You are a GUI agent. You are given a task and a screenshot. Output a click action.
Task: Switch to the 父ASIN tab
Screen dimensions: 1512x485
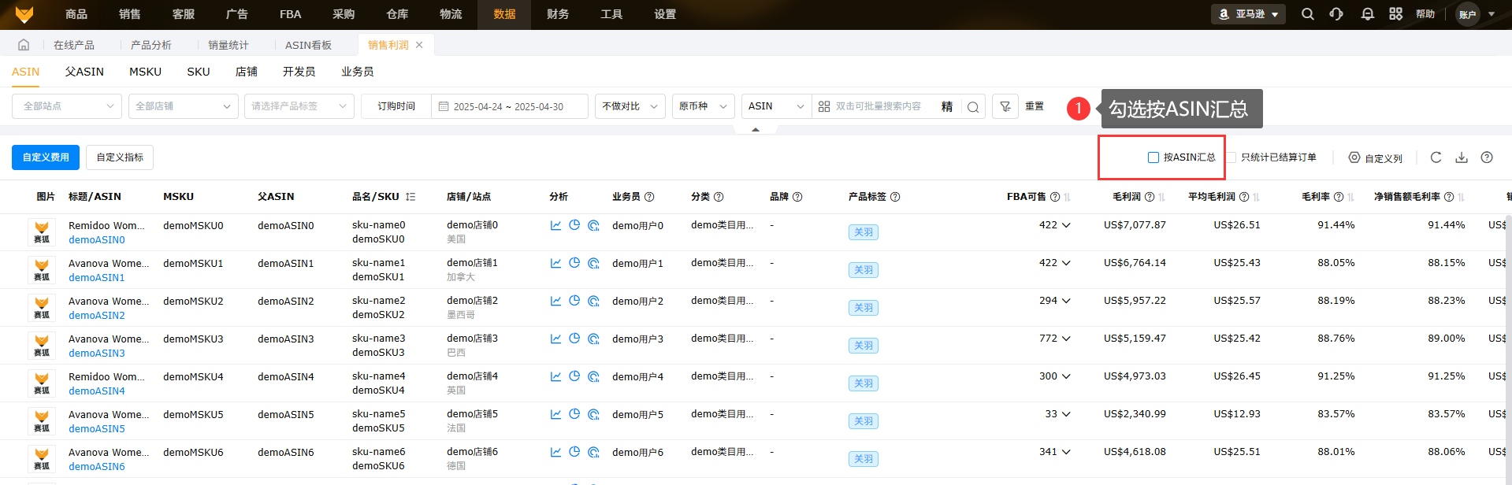pos(84,72)
